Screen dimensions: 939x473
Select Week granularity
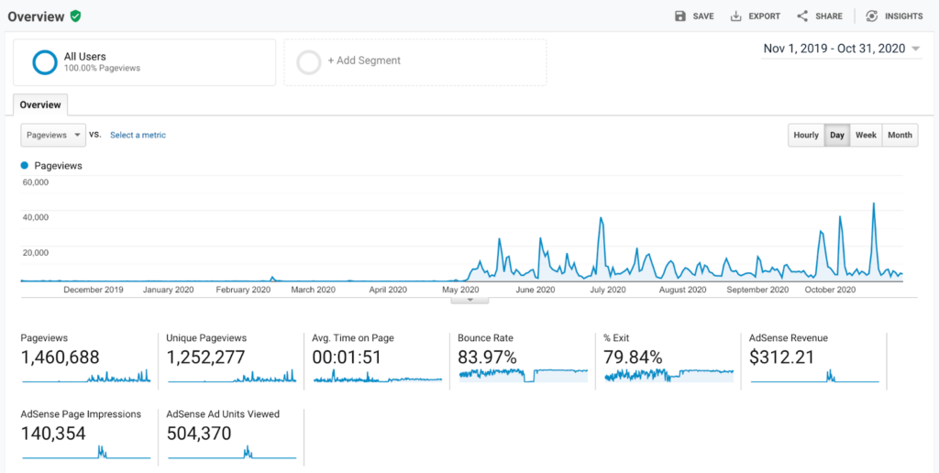click(x=866, y=136)
